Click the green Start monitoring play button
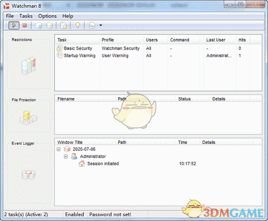Image resolution: width=268 pixels, height=221 pixels. (14, 25)
